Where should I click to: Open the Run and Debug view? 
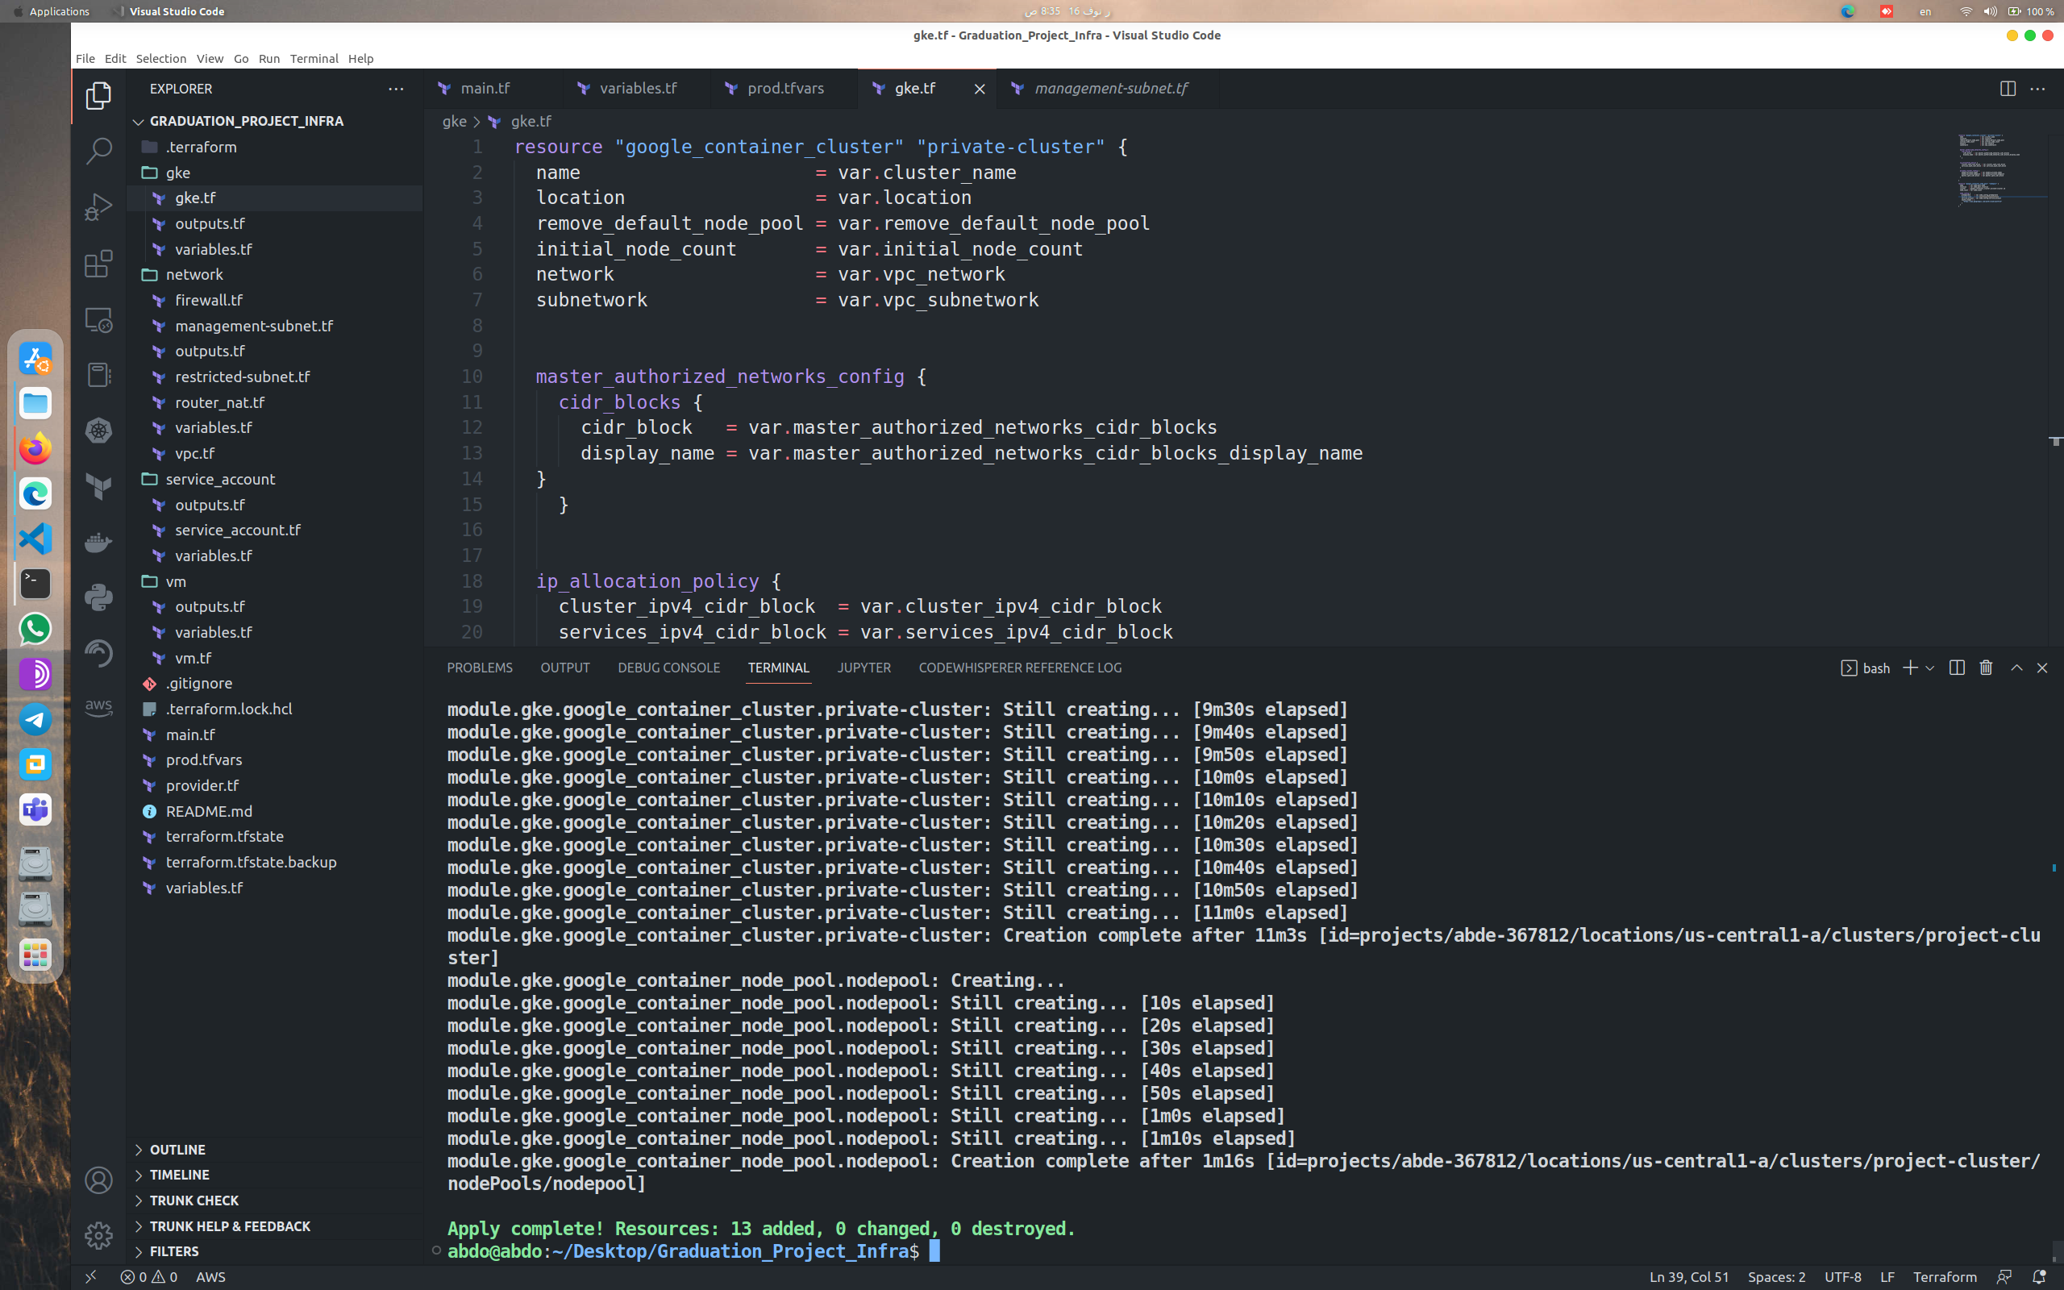tap(98, 206)
